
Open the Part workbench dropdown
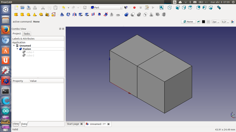click(106, 7)
